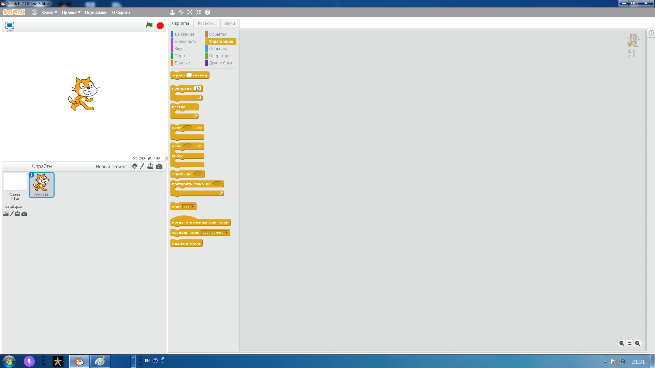Select the Grow sprite tool
This screenshot has width=655, height=368.
[190, 12]
